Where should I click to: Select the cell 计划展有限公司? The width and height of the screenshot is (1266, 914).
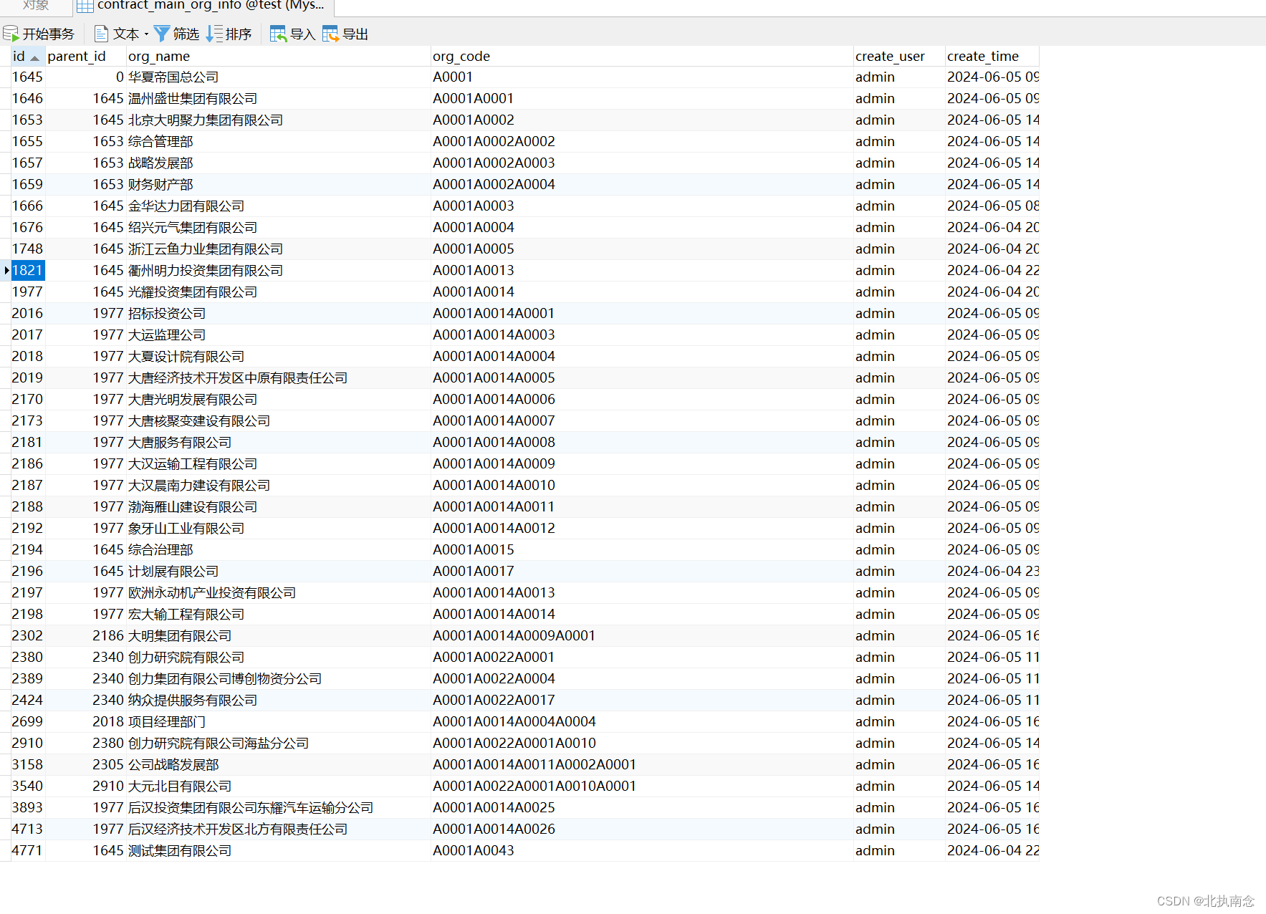coord(278,572)
